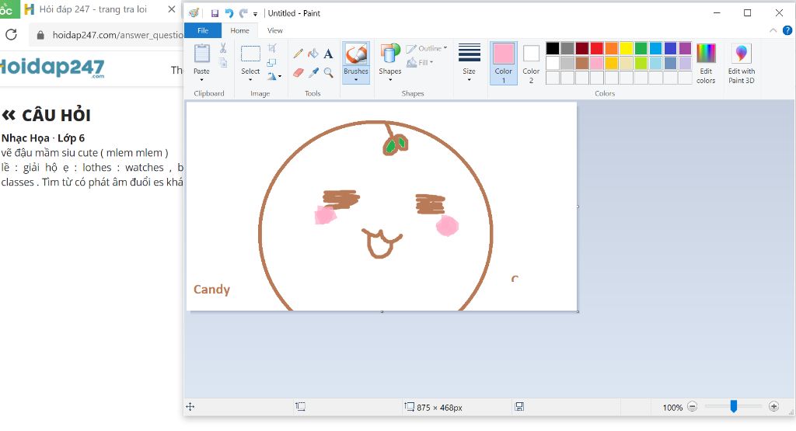796x431 pixels.
Task: Click the site security padlock icon
Action: 40,35
